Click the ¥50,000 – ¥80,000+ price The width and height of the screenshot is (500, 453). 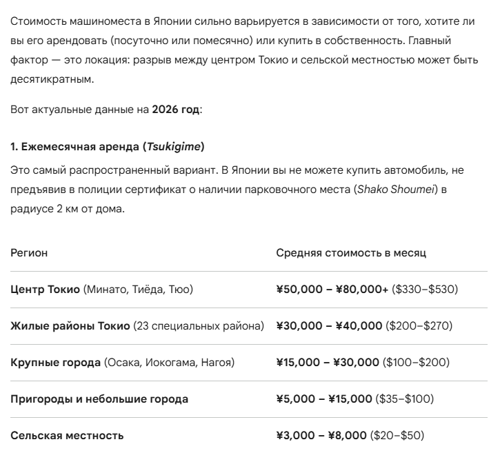click(332, 290)
